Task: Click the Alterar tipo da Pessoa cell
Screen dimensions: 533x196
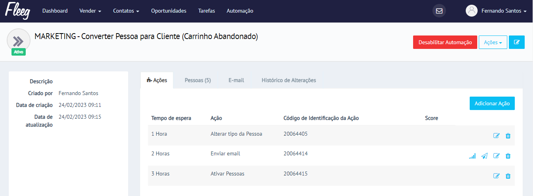Action: 236,134
